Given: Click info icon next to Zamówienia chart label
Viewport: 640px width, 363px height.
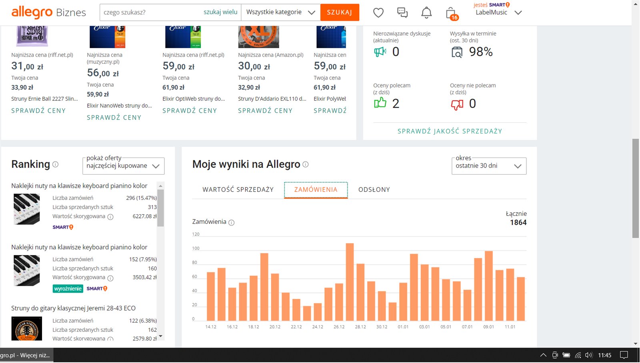Looking at the screenshot, I should coord(231,222).
